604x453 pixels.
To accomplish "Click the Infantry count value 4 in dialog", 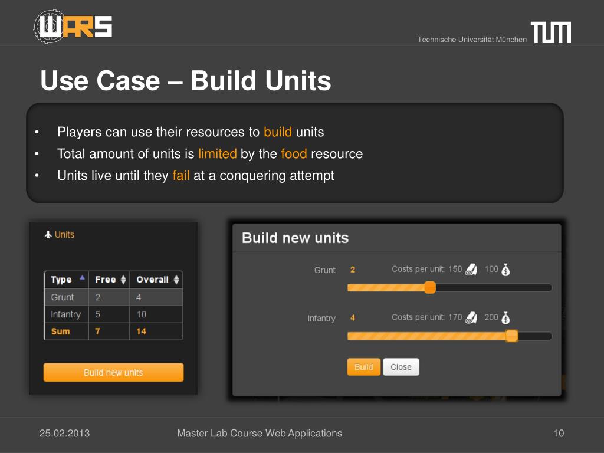I will pyautogui.click(x=353, y=318).
